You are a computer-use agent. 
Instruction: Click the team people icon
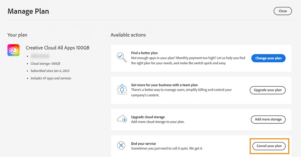coord(122,89)
